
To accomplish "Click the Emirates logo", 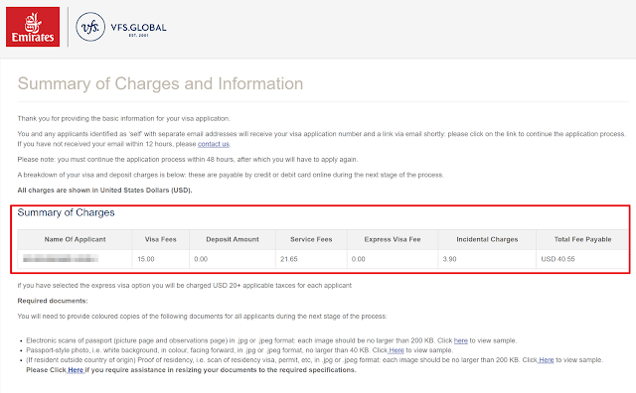I will pos(33,27).
